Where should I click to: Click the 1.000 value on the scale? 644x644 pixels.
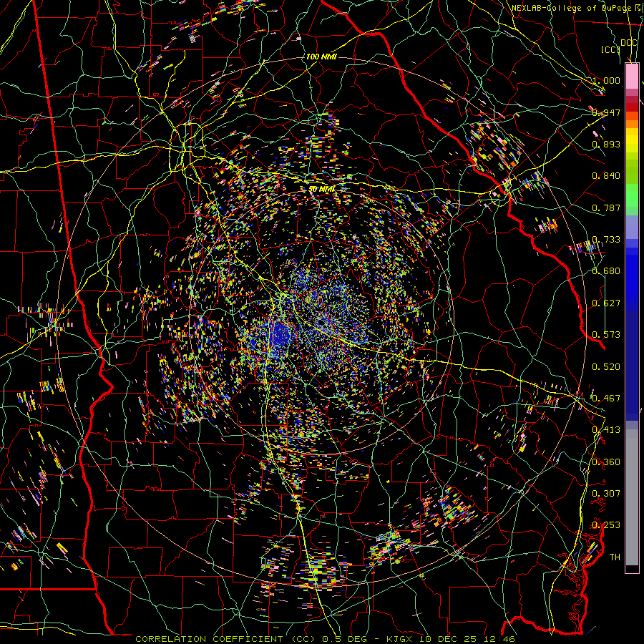coord(606,80)
